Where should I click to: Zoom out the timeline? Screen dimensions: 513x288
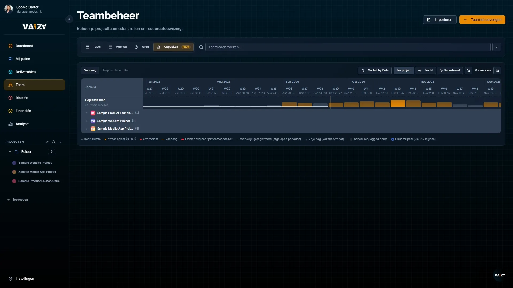click(x=497, y=70)
